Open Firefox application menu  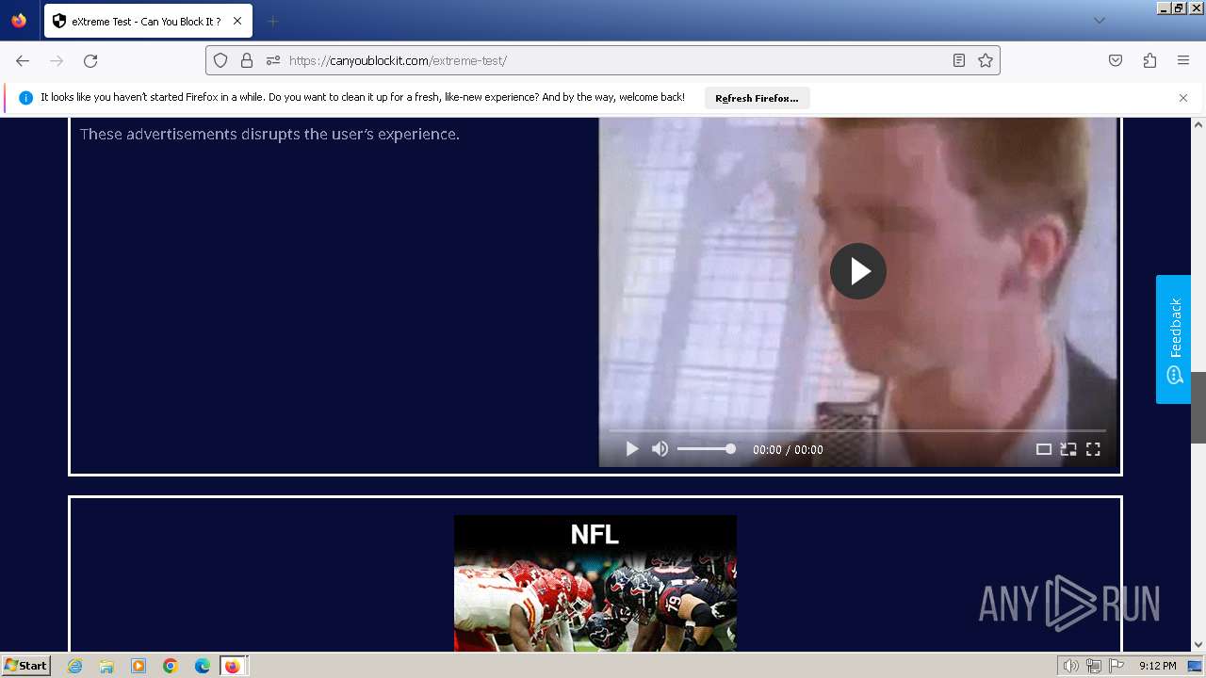[1183, 60]
